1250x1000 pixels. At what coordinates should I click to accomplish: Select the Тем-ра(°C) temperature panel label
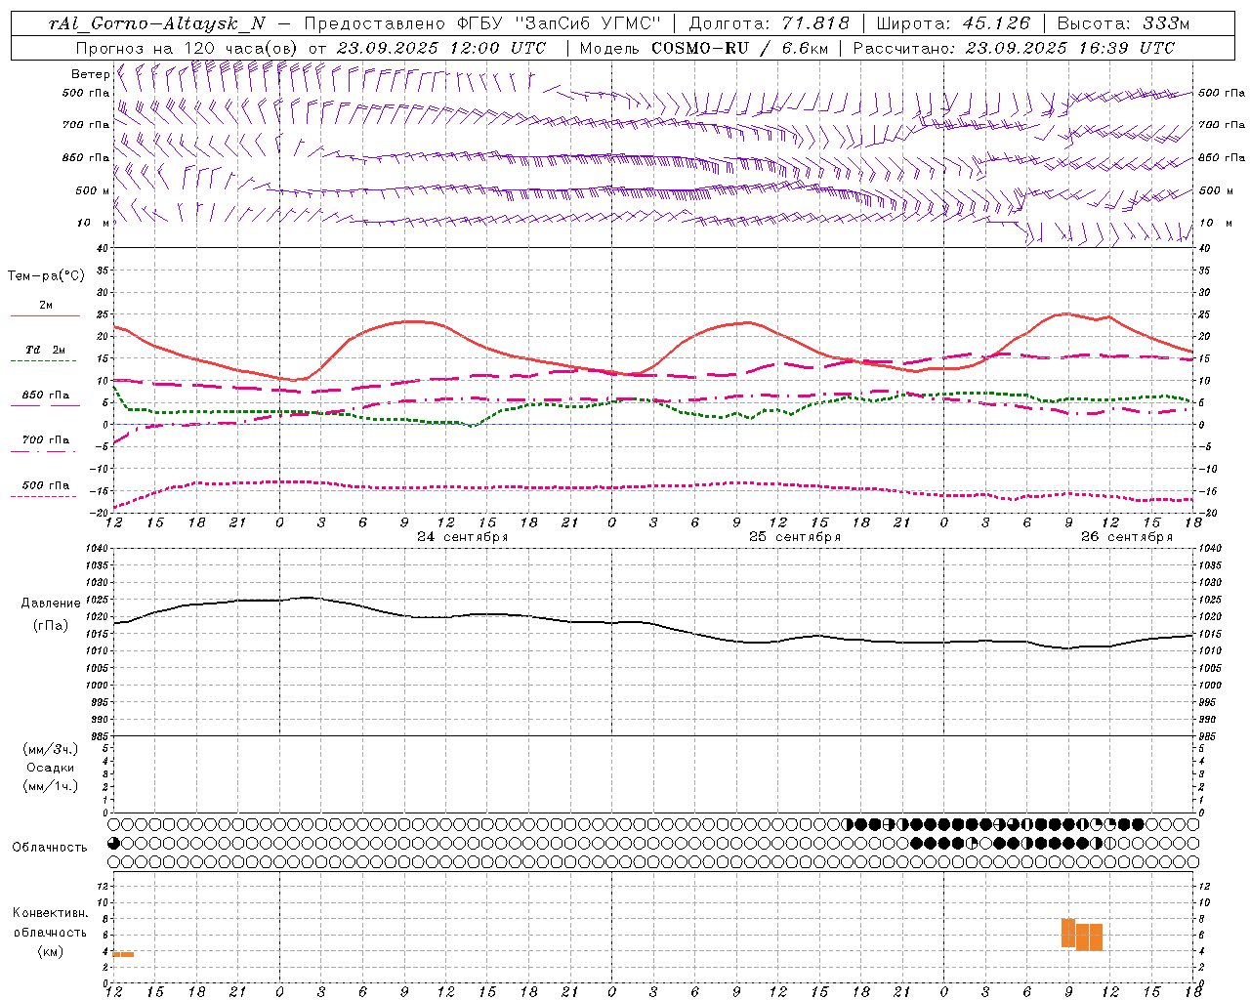pyautogui.click(x=46, y=276)
